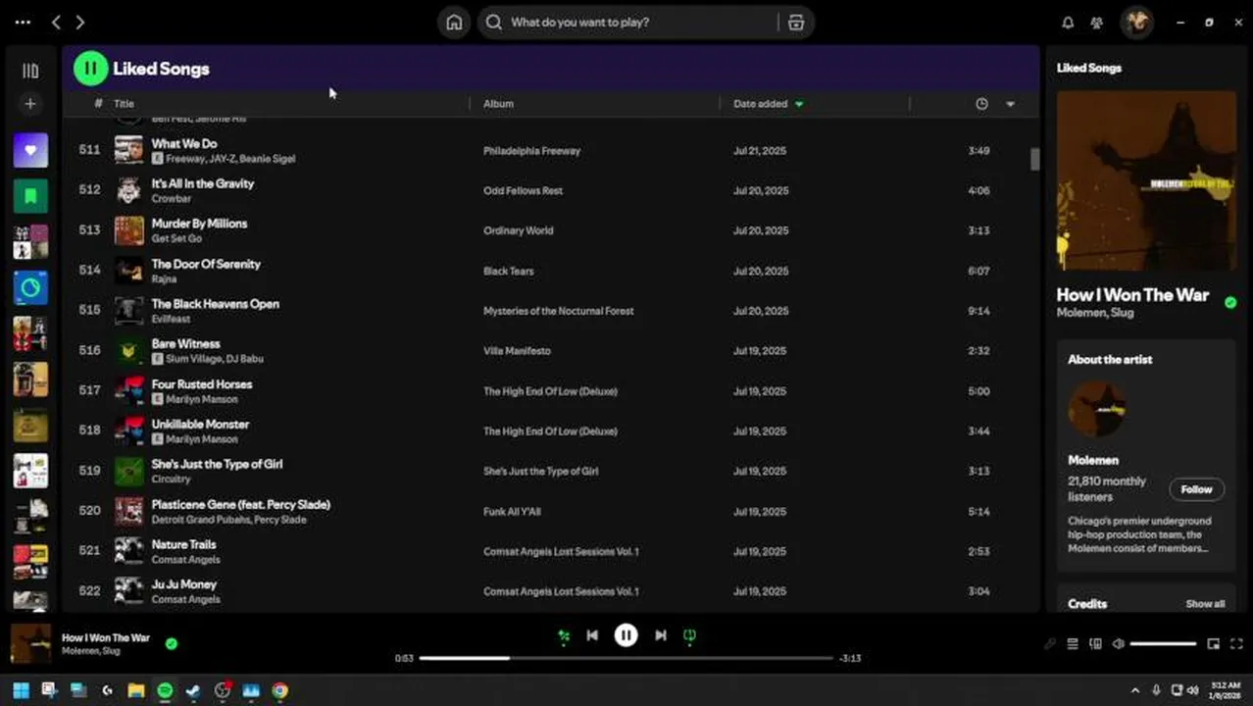The image size is (1253, 706).
Task: Create a playlist with the plus icon
Action: coord(30,103)
